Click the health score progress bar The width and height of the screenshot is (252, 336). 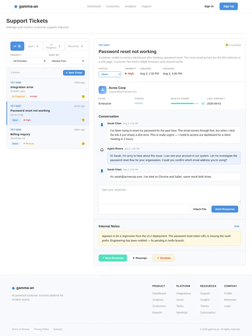point(184,103)
